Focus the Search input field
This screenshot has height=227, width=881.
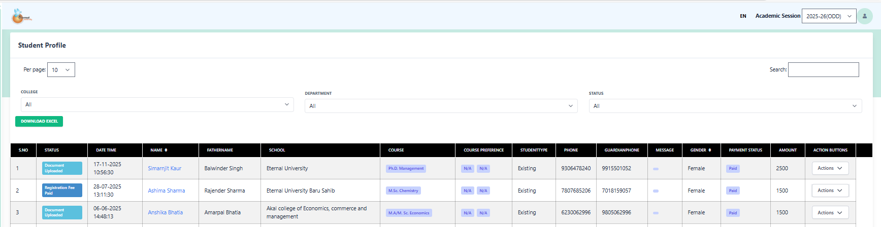pyautogui.click(x=823, y=70)
